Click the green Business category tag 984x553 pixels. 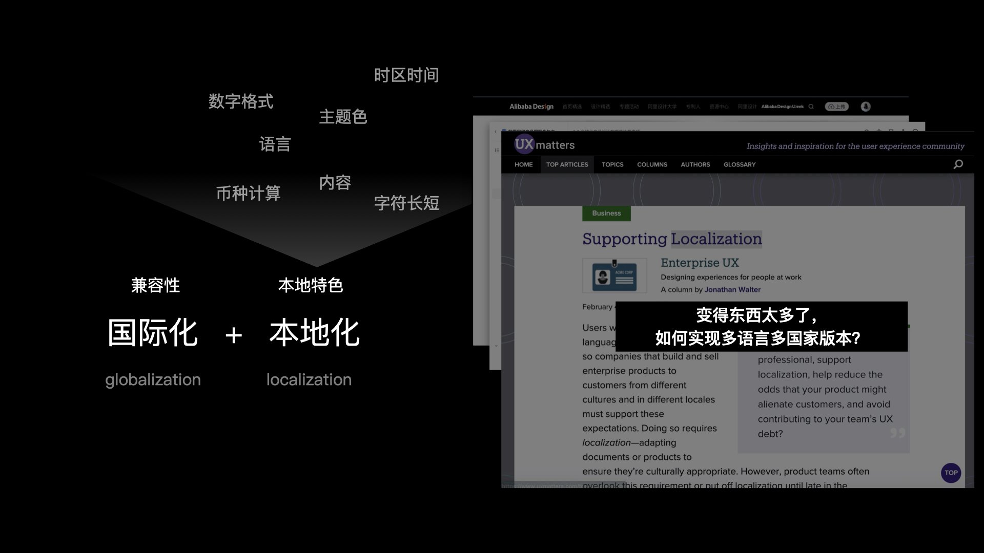pyautogui.click(x=606, y=213)
